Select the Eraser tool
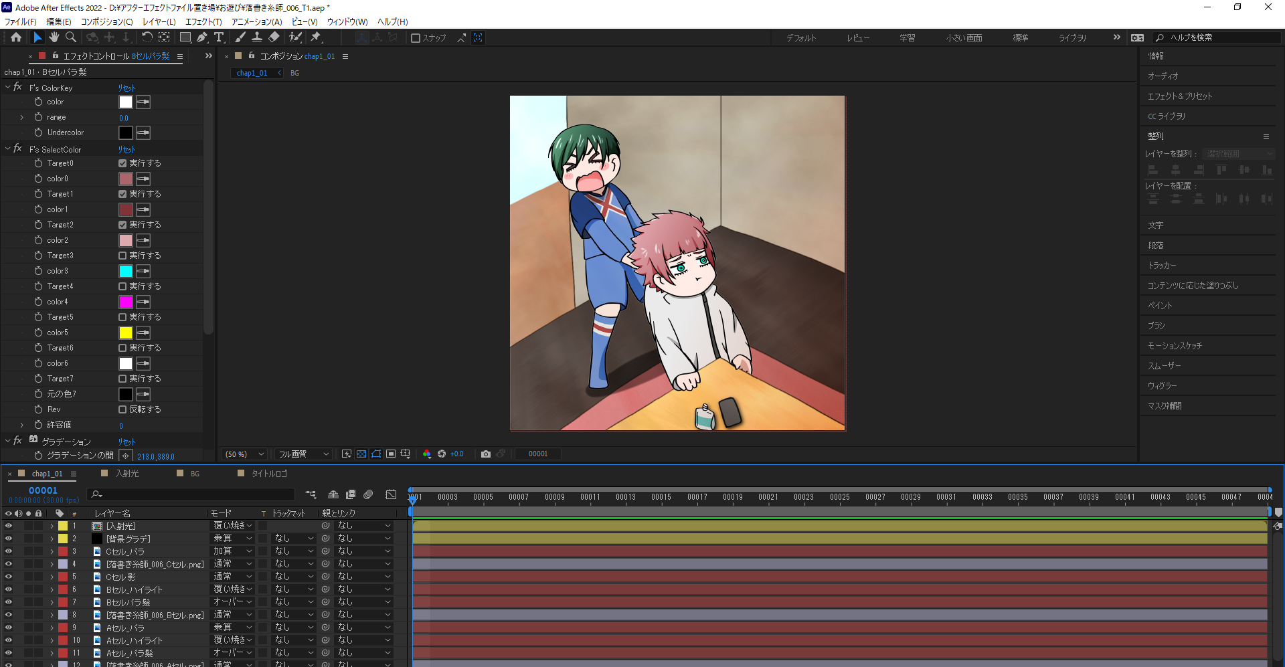 [274, 37]
